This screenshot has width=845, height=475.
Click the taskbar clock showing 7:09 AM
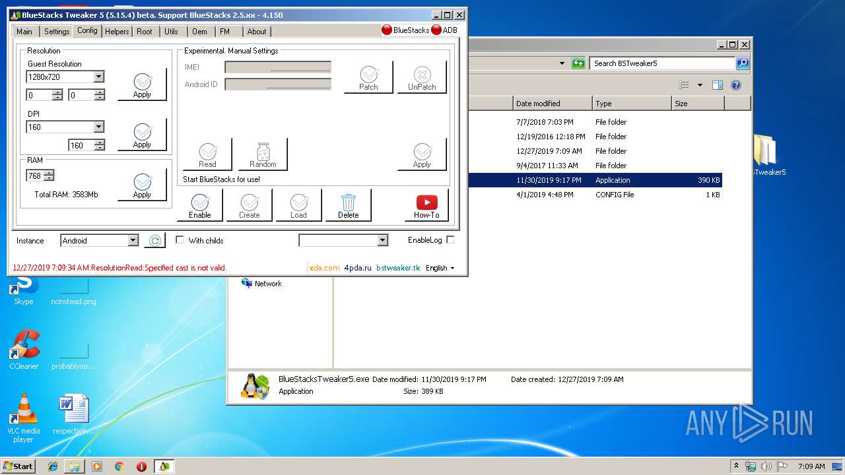click(x=811, y=466)
